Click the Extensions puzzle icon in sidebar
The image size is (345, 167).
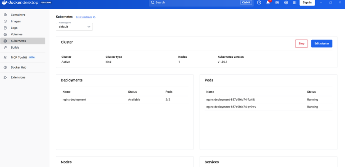[5, 77]
